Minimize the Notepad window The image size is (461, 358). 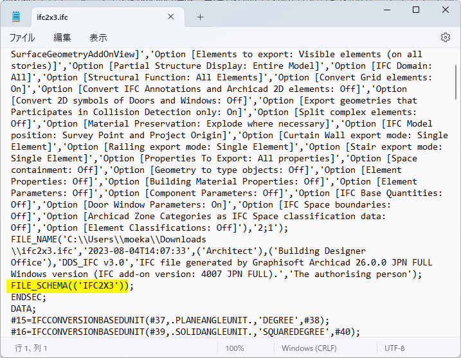(x=386, y=10)
